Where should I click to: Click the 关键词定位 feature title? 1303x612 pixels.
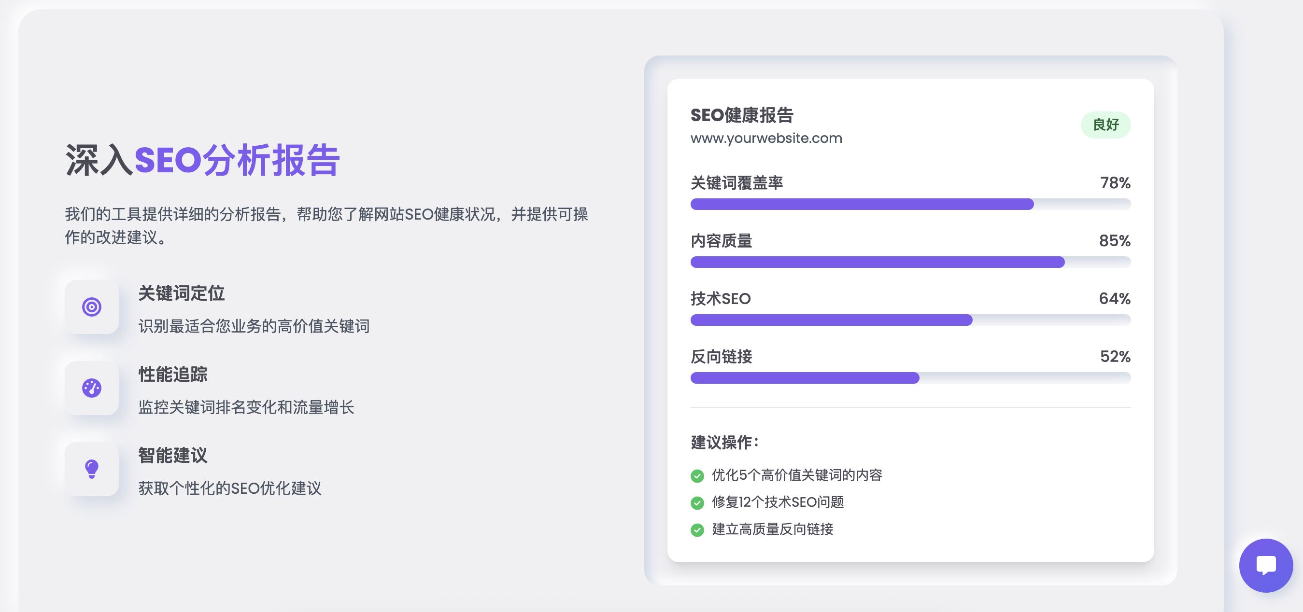(181, 293)
